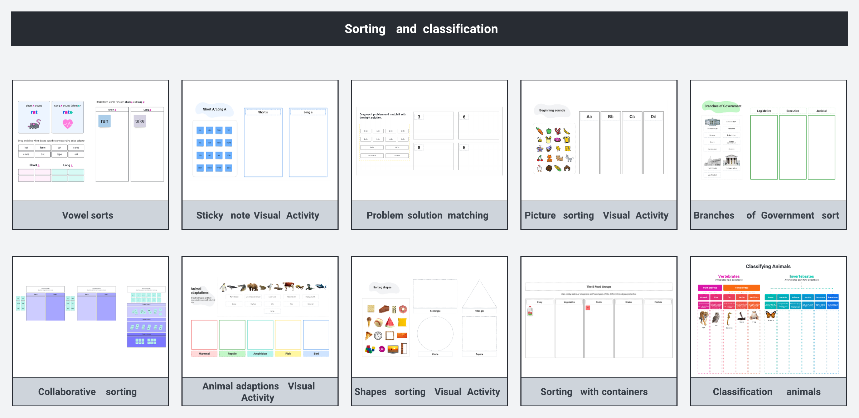The image size is (859, 418).
Task: Click the pink heart on rate card
Action: click(x=68, y=124)
